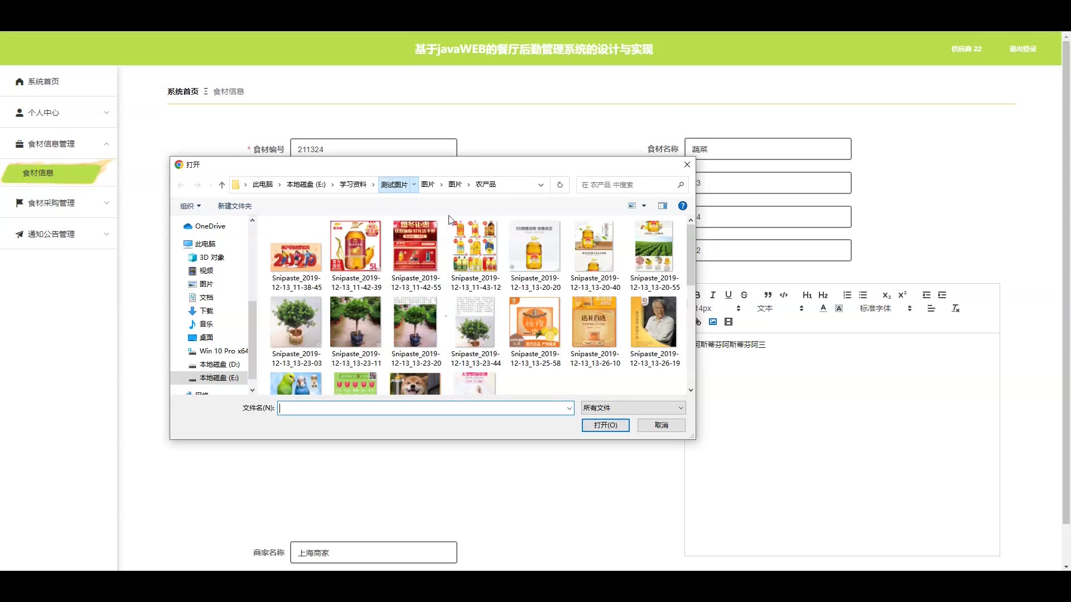Toggle underline formatting in editor
Image resolution: width=1071 pixels, height=602 pixels.
click(x=728, y=295)
